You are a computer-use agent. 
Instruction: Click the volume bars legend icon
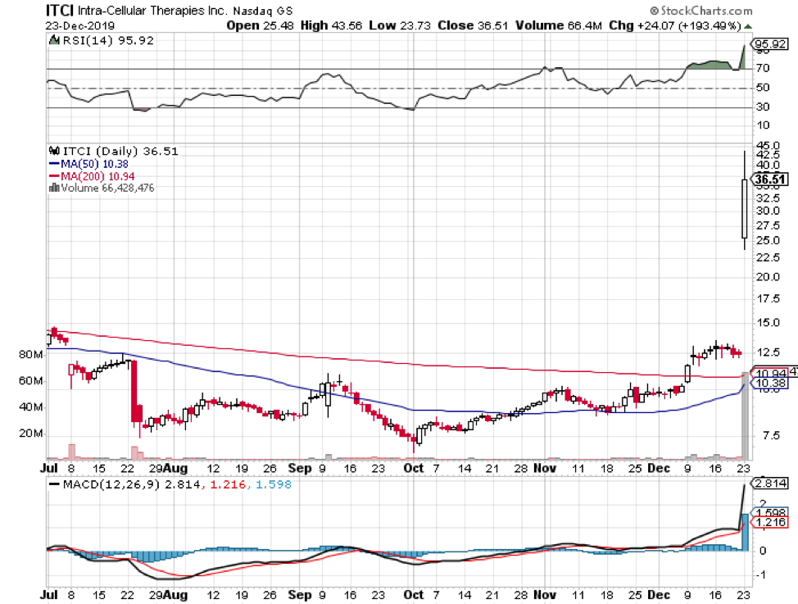point(54,188)
